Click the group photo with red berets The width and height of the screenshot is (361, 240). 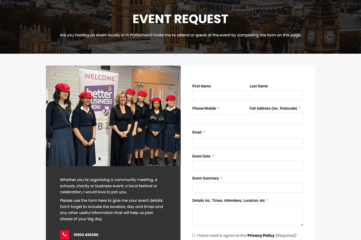113,116
